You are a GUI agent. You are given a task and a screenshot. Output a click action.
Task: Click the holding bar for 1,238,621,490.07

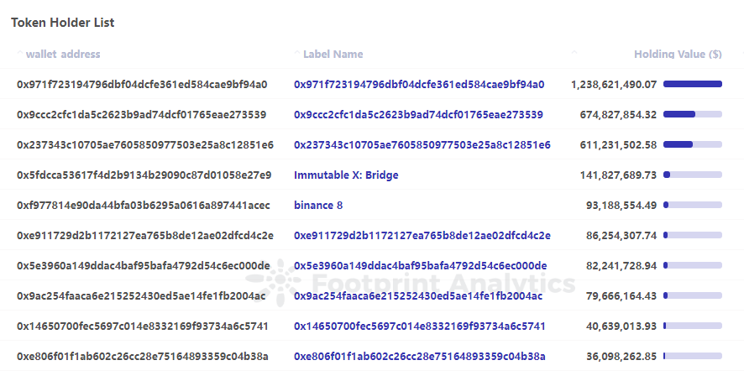(693, 85)
